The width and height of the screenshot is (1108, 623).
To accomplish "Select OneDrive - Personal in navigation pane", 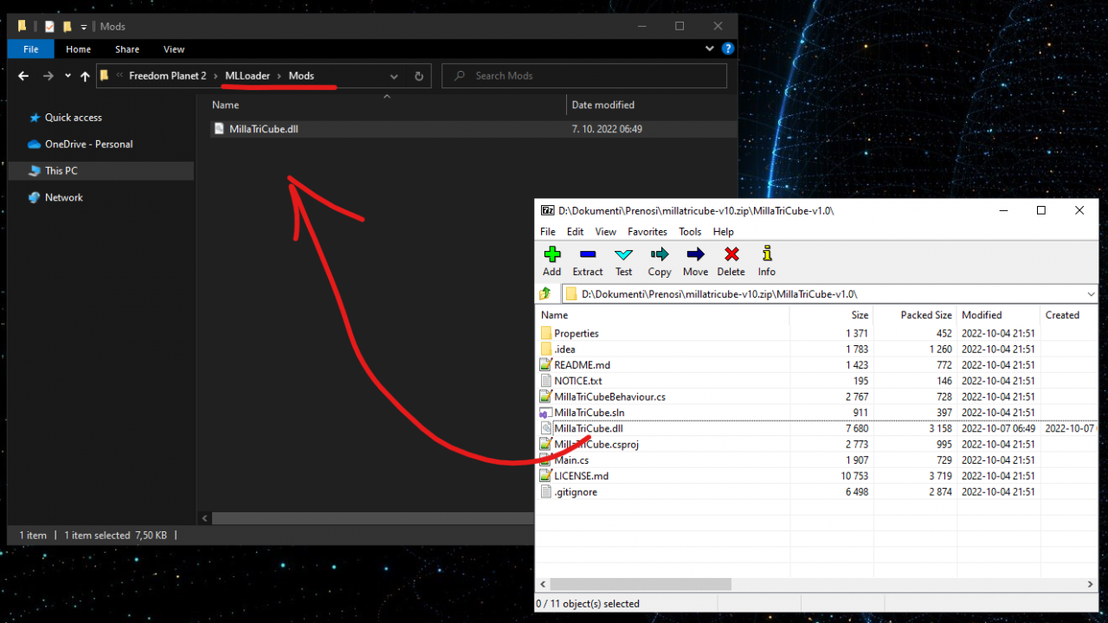I will [88, 145].
